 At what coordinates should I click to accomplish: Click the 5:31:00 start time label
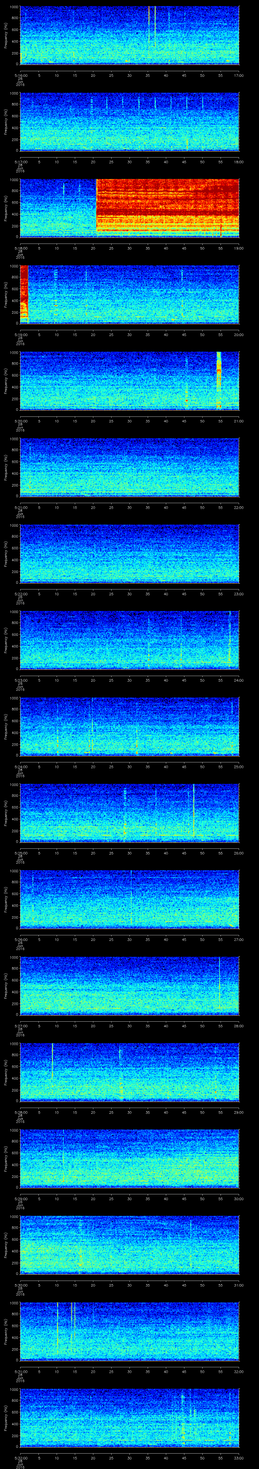[x=20, y=1372]
